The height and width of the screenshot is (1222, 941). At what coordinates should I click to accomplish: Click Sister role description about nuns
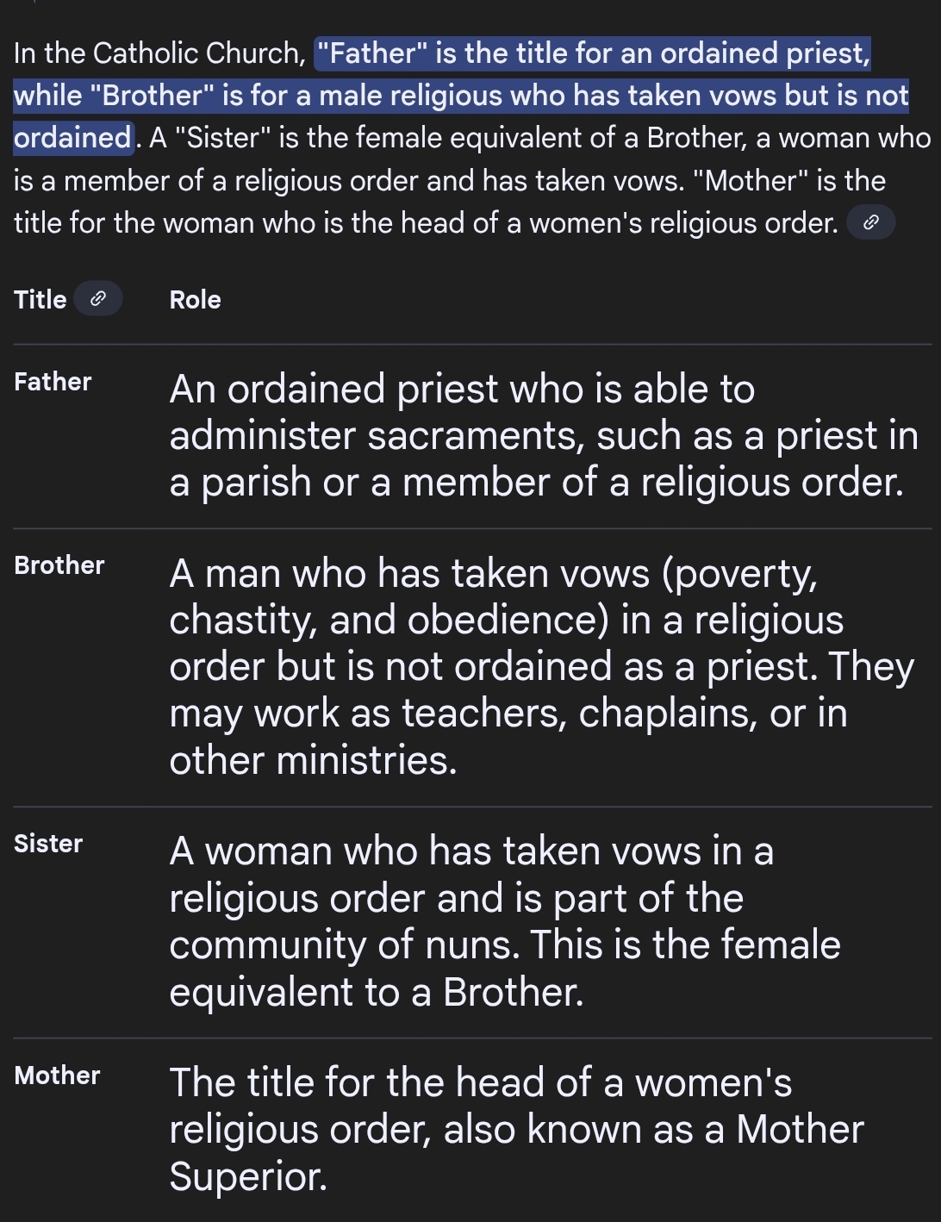tap(504, 921)
